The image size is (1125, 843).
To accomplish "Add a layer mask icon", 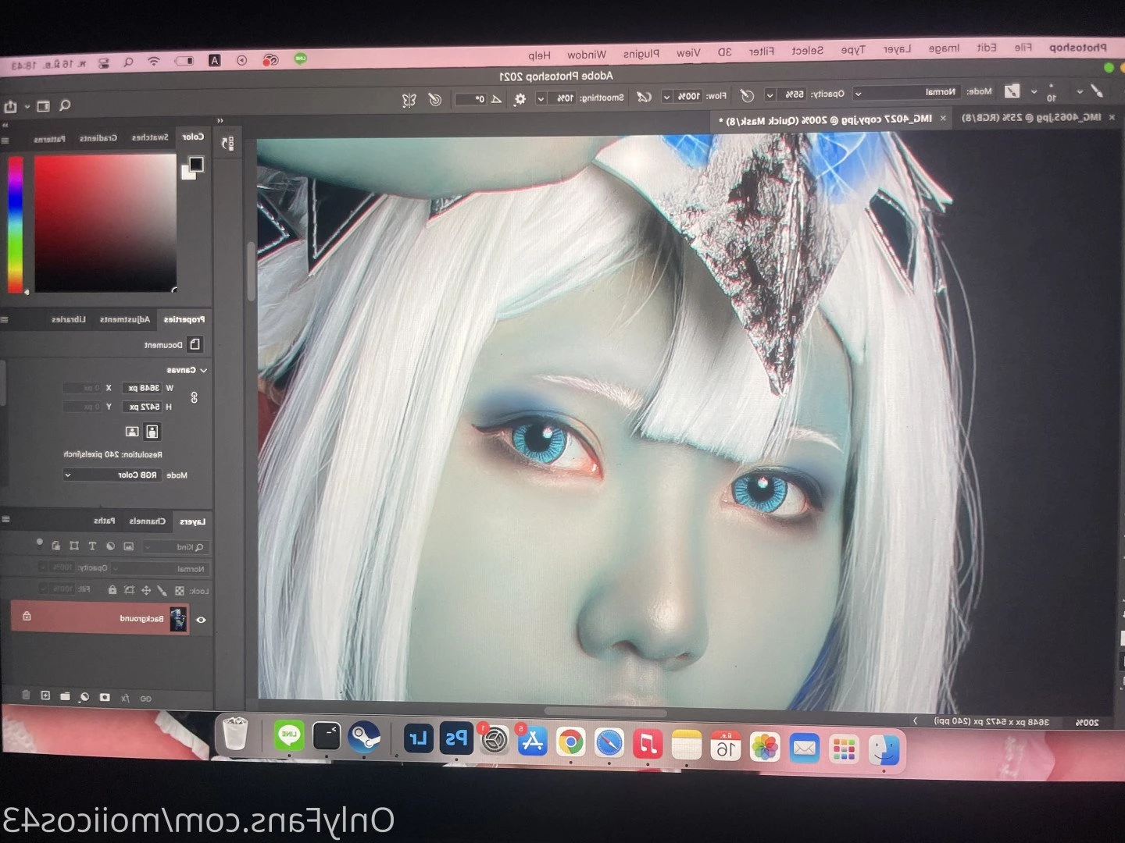I will [x=105, y=697].
